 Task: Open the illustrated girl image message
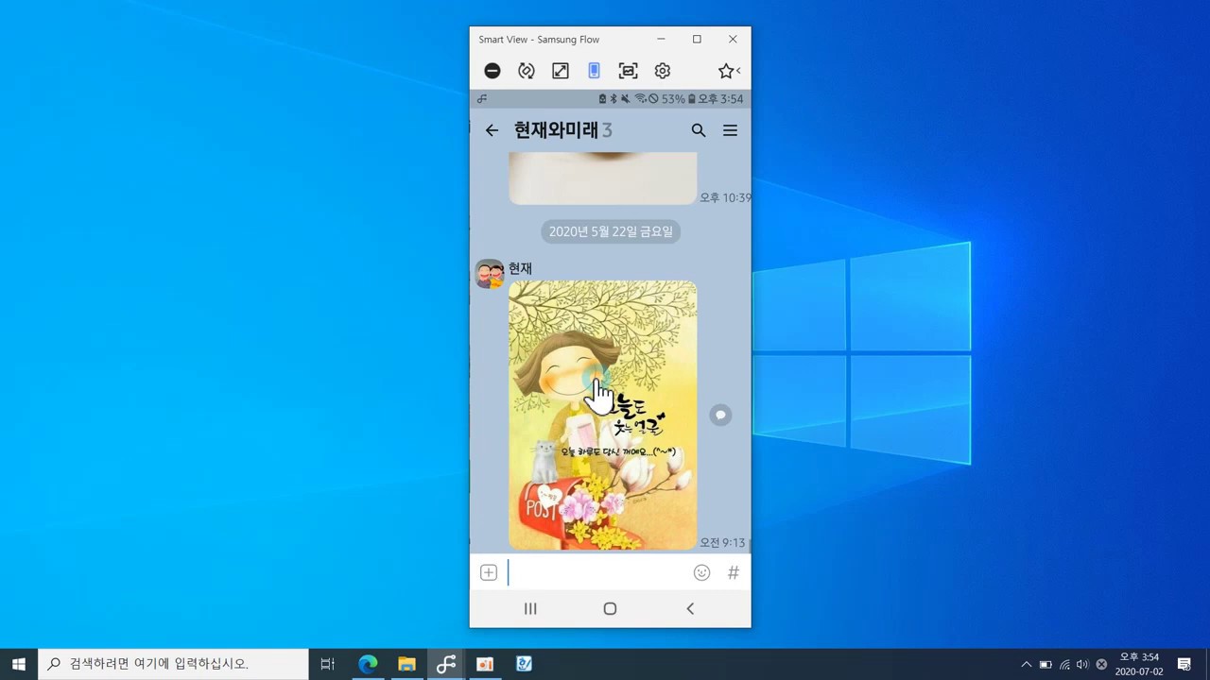click(x=603, y=415)
